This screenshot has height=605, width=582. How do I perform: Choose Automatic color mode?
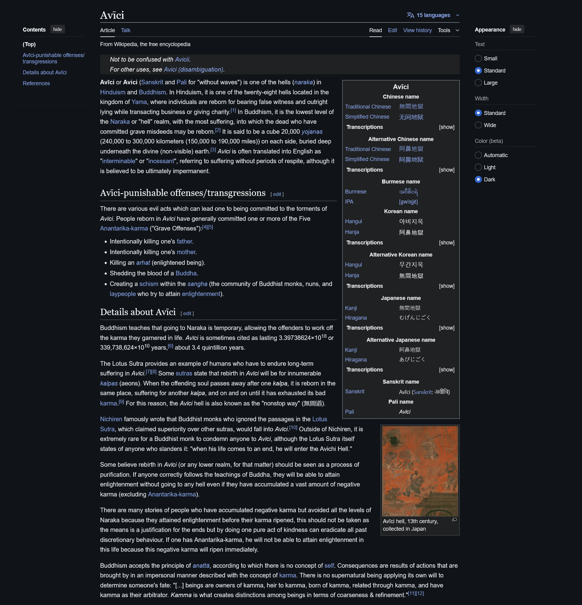tap(478, 155)
